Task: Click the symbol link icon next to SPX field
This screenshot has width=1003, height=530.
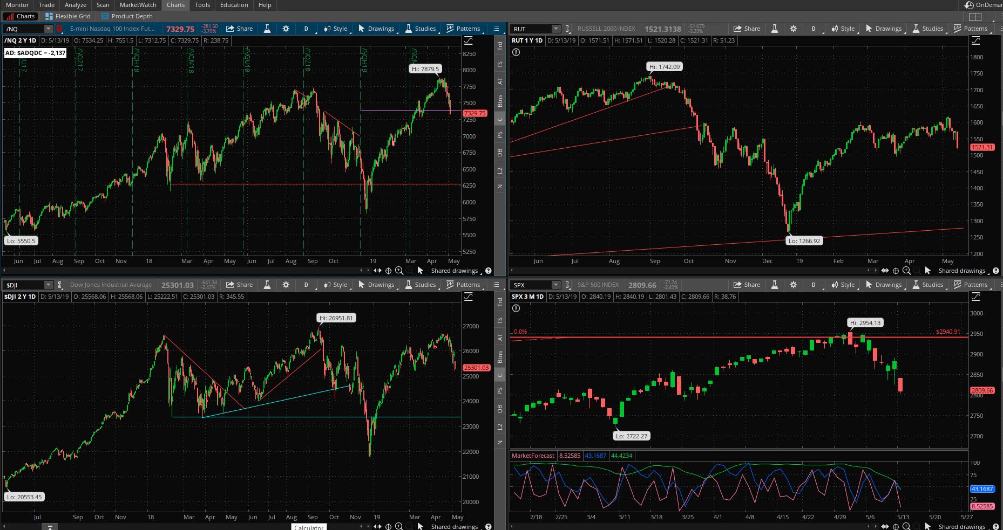Action: click(567, 285)
